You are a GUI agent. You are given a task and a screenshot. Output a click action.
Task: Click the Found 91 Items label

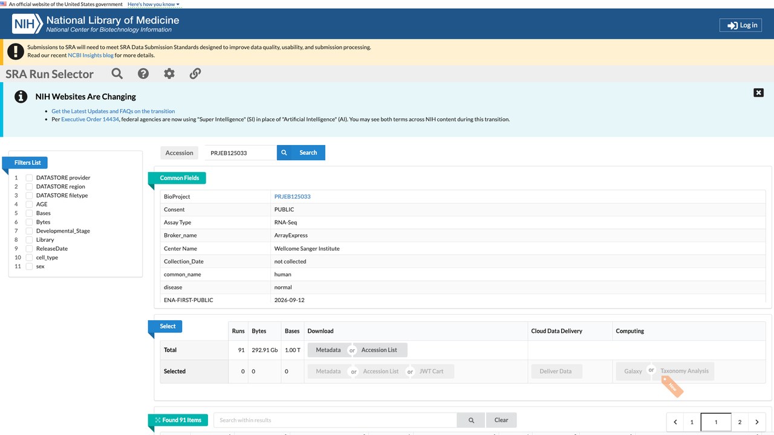178,420
